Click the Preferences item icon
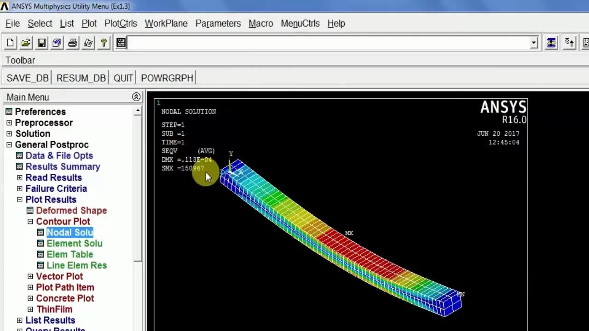The width and height of the screenshot is (589, 331). click(9, 112)
